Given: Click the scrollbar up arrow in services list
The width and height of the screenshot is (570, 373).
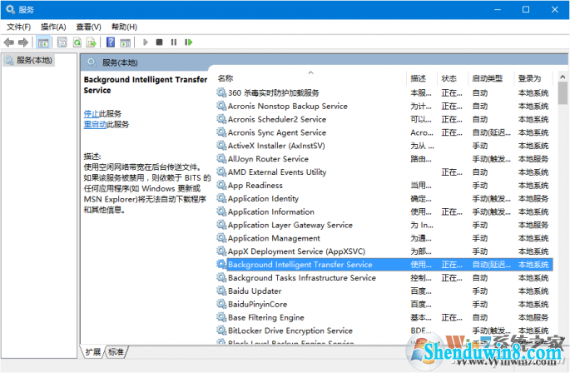Looking at the screenshot, I should [x=563, y=77].
